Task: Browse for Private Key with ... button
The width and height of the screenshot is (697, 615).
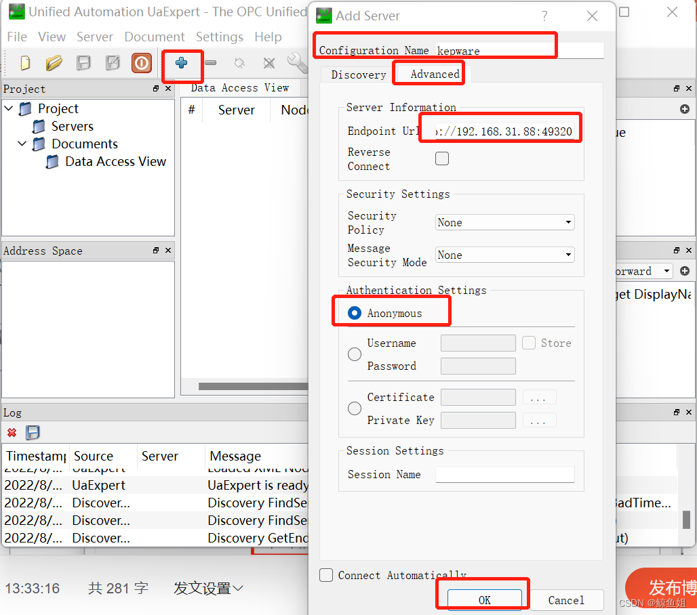Action: tap(539, 420)
